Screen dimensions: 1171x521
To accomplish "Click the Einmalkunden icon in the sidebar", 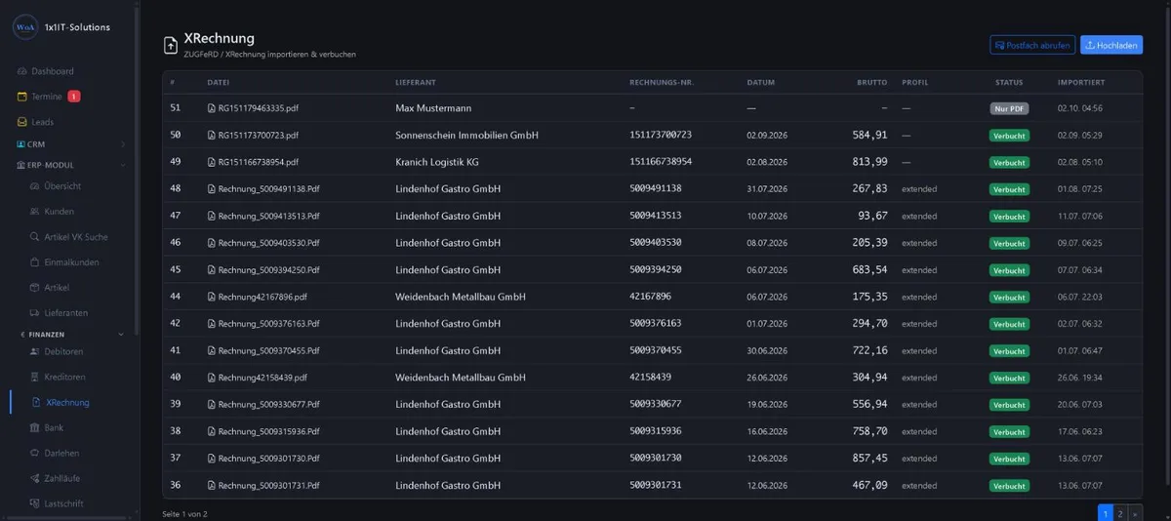I will click(x=35, y=262).
